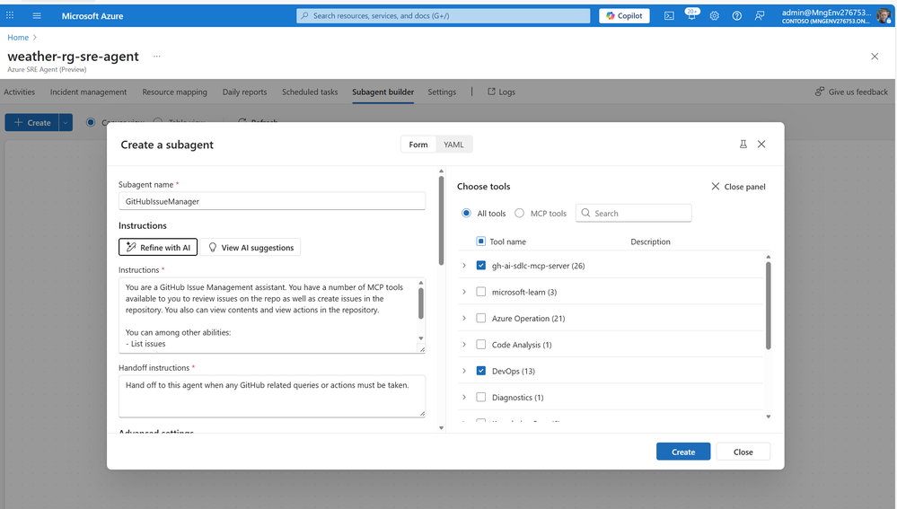Image resolution: width=897 pixels, height=509 pixels.
Task: Open the Daily reports tab
Action: (244, 92)
